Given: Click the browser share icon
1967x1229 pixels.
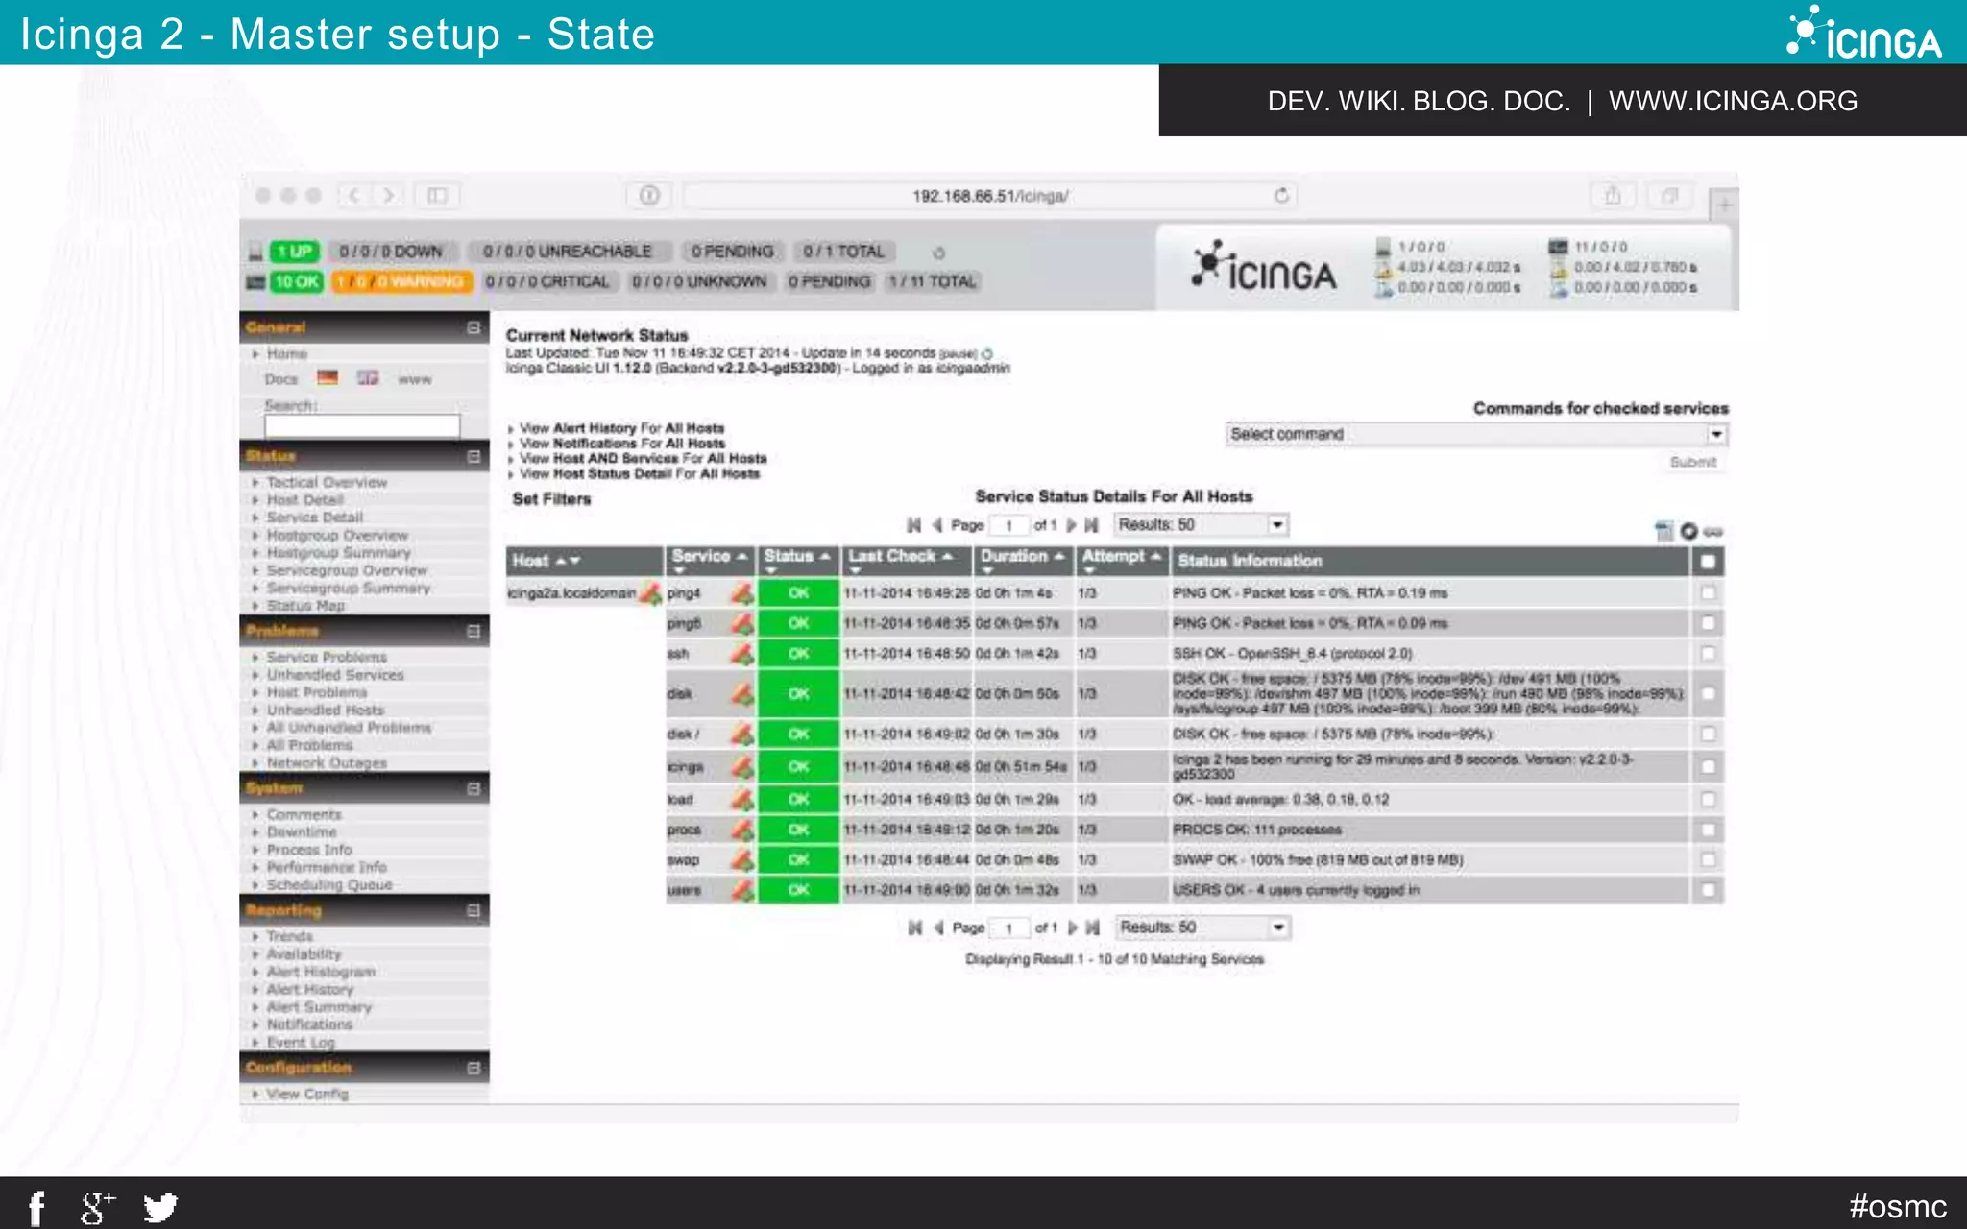Looking at the screenshot, I should click(x=1613, y=196).
